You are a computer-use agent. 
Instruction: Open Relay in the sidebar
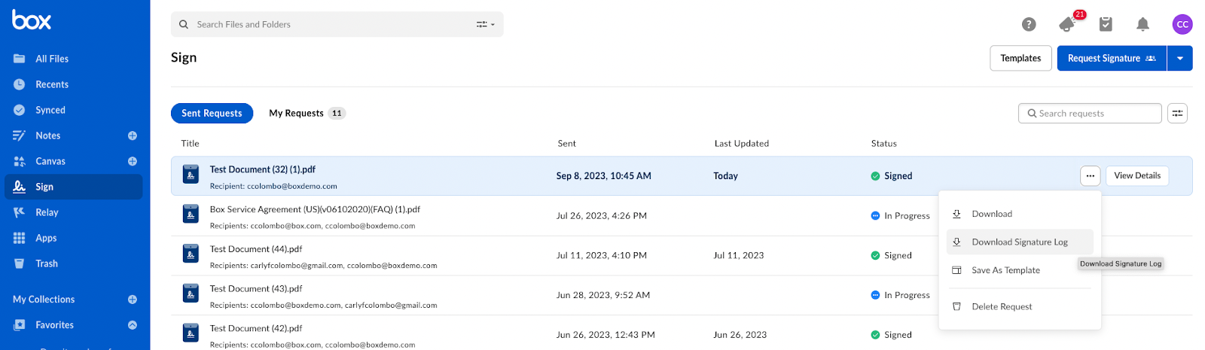47,212
